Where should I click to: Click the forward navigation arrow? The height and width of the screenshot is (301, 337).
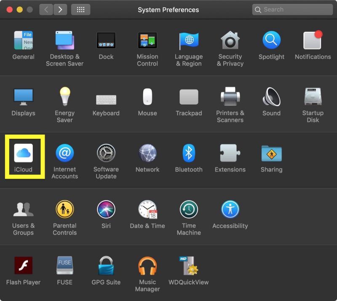[60, 9]
